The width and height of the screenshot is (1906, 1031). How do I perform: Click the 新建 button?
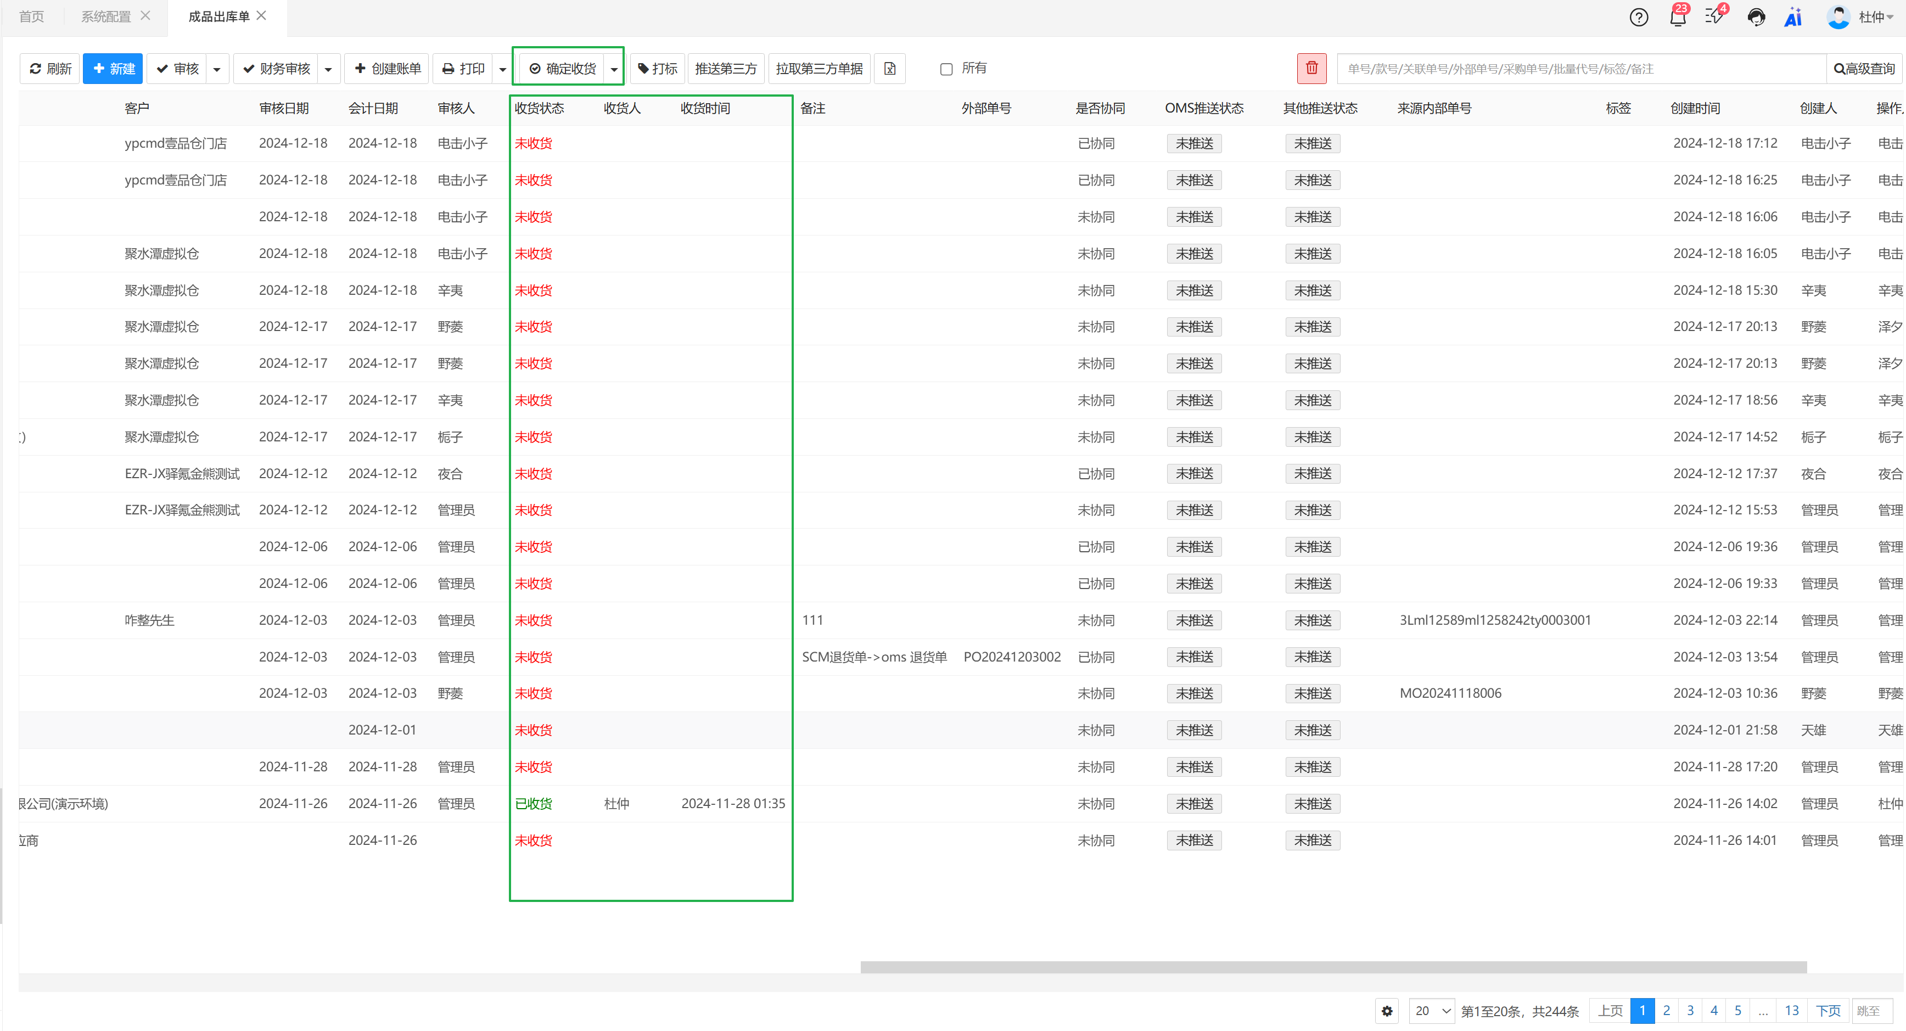113,69
